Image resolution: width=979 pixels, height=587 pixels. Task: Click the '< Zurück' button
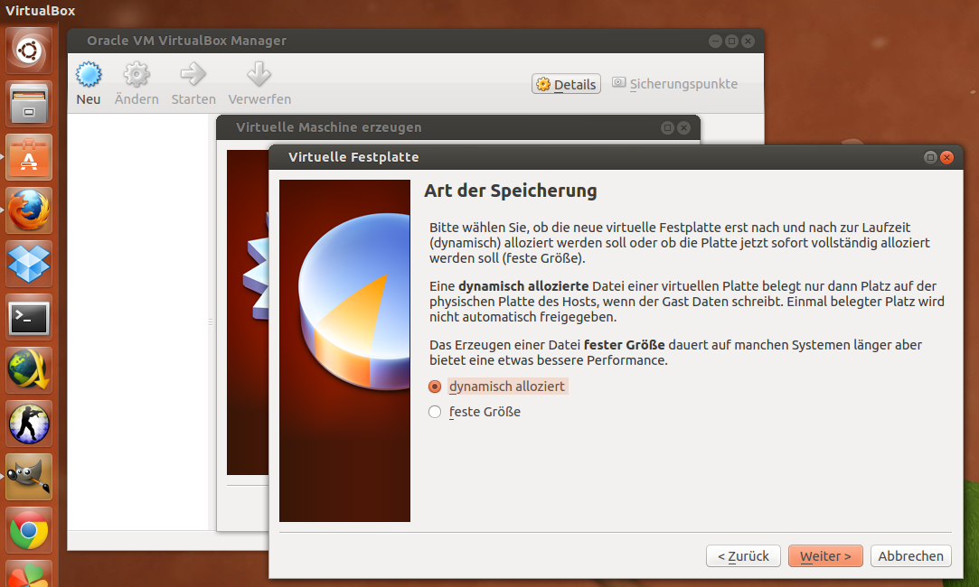pos(743,555)
